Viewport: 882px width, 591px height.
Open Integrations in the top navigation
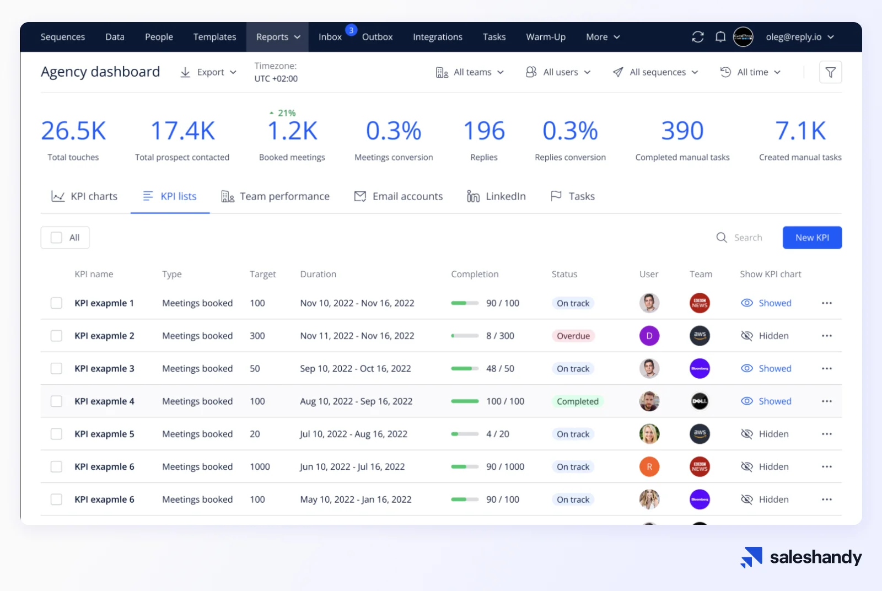(x=438, y=37)
